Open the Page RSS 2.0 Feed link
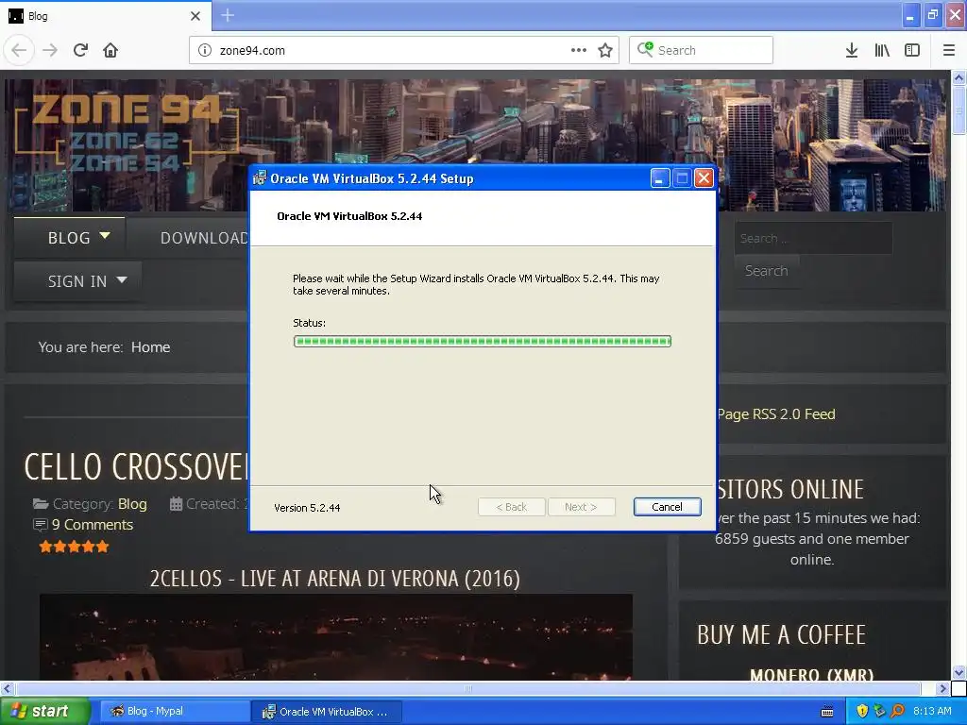 tap(776, 414)
